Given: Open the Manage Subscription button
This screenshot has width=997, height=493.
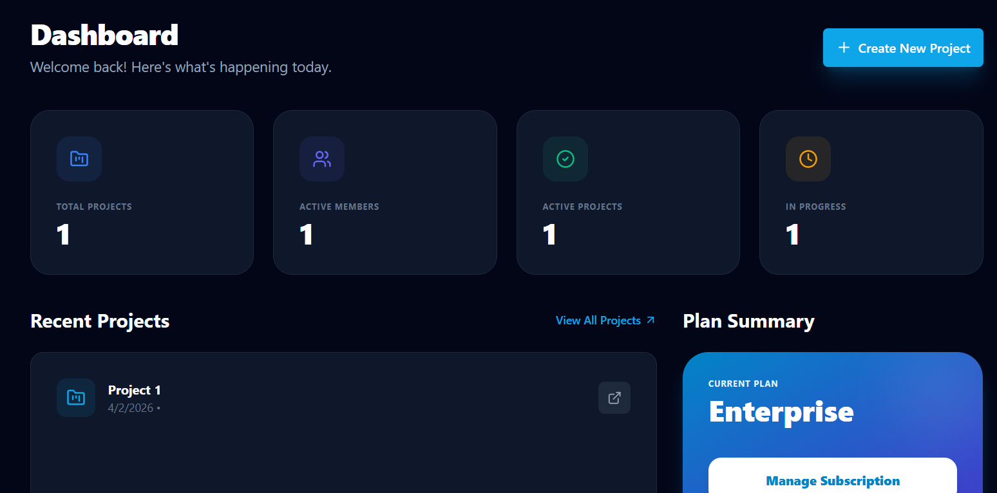Looking at the screenshot, I should (832, 481).
